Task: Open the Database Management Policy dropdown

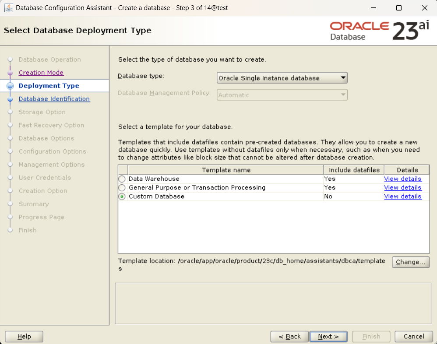Action: pos(282,95)
